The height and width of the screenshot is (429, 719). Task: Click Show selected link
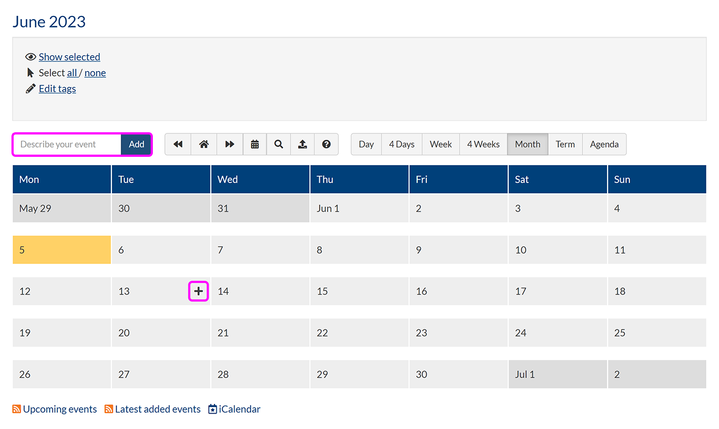coord(69,57)
